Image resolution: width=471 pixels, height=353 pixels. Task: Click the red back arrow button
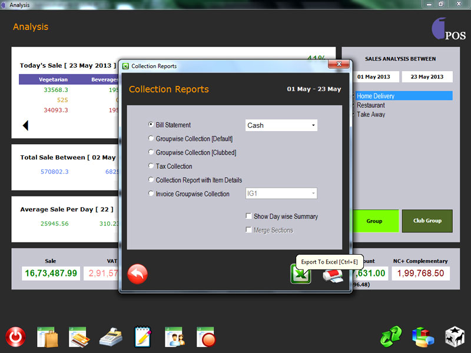click(138, 274)
